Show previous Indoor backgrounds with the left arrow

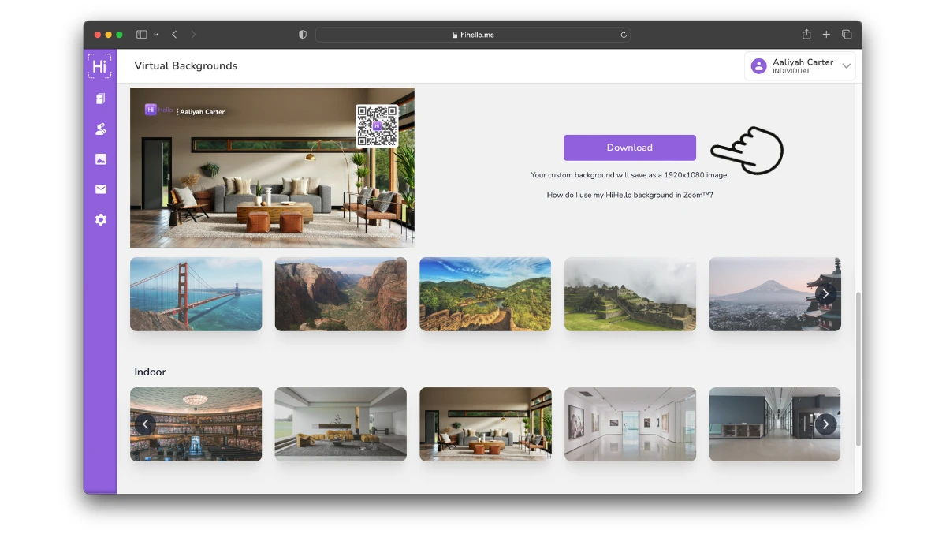pyautogui.click(x=145, y=424)
